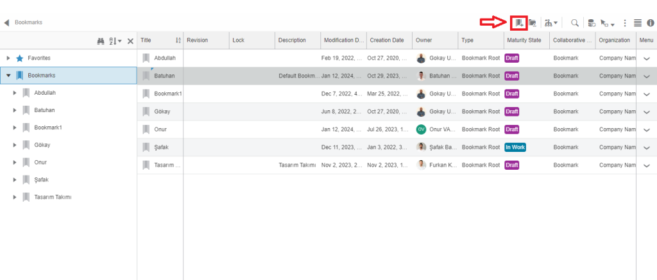Click the Creation Date column header
The width and height of the screenshot is (657, 280).
click(388, 40)
